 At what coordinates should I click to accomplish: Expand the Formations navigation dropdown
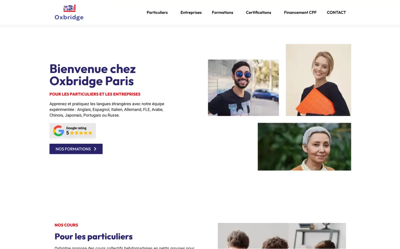tap(222, 12)
